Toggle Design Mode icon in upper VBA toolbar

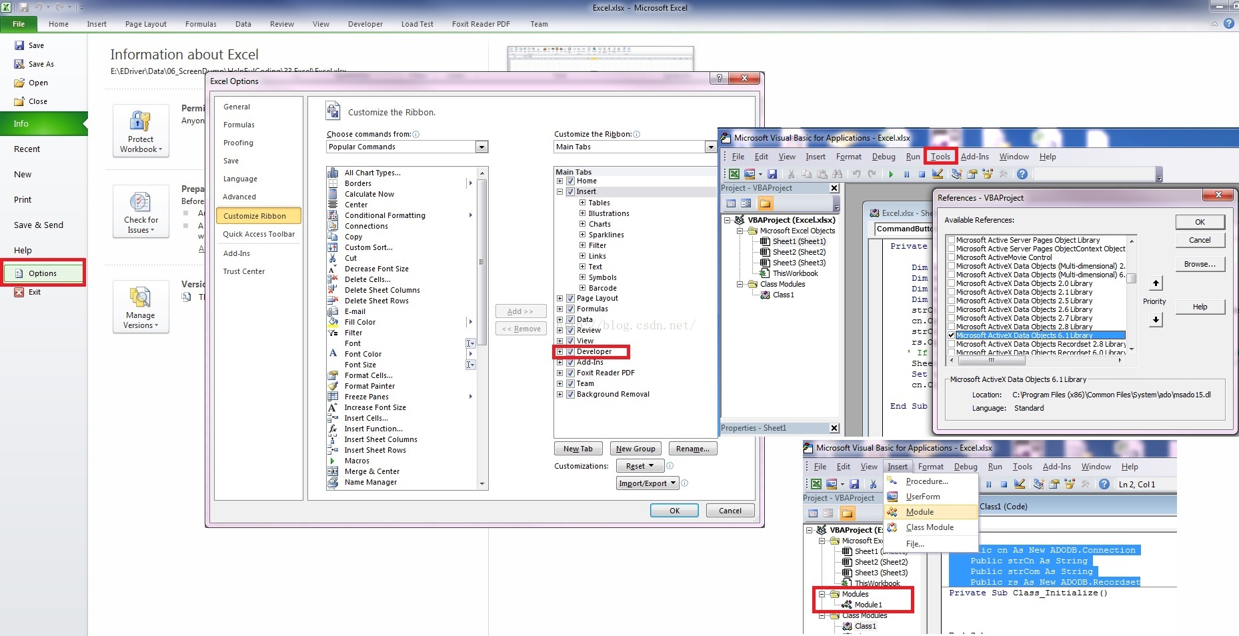pos(938,174)
